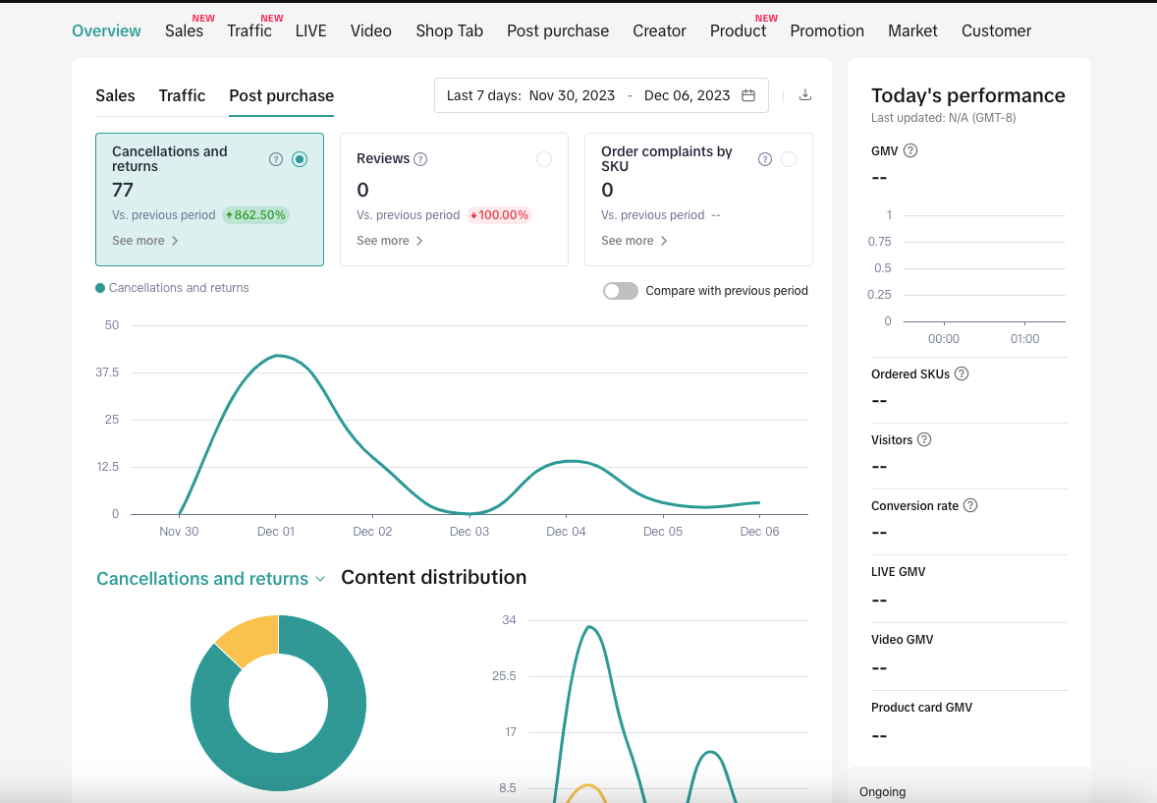The width and height of the screenshot is (1157, 803).
Task: Click See more under Order complaints
Action: pyautogui.click(x=634, y=241)
